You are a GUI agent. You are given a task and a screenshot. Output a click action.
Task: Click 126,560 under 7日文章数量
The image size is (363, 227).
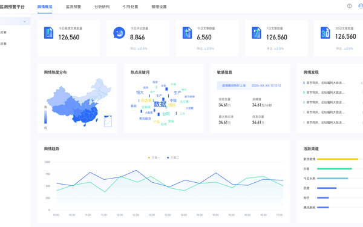pyautogui.click(x=276, y=37)
